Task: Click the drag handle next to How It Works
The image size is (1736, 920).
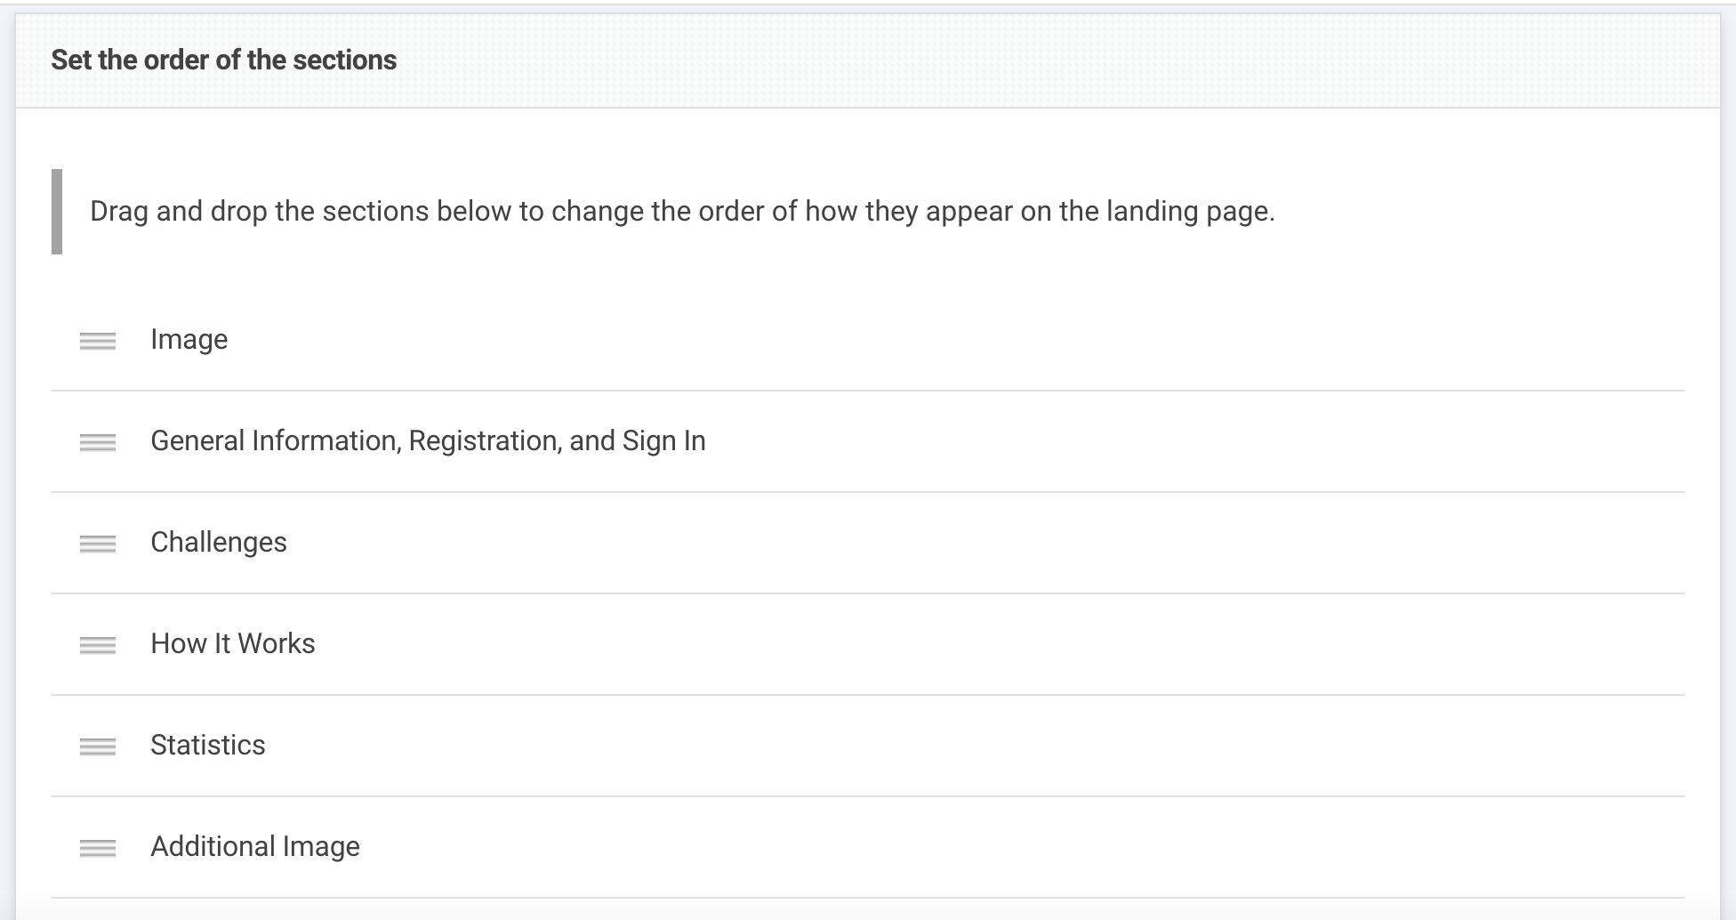Action: 97,645
